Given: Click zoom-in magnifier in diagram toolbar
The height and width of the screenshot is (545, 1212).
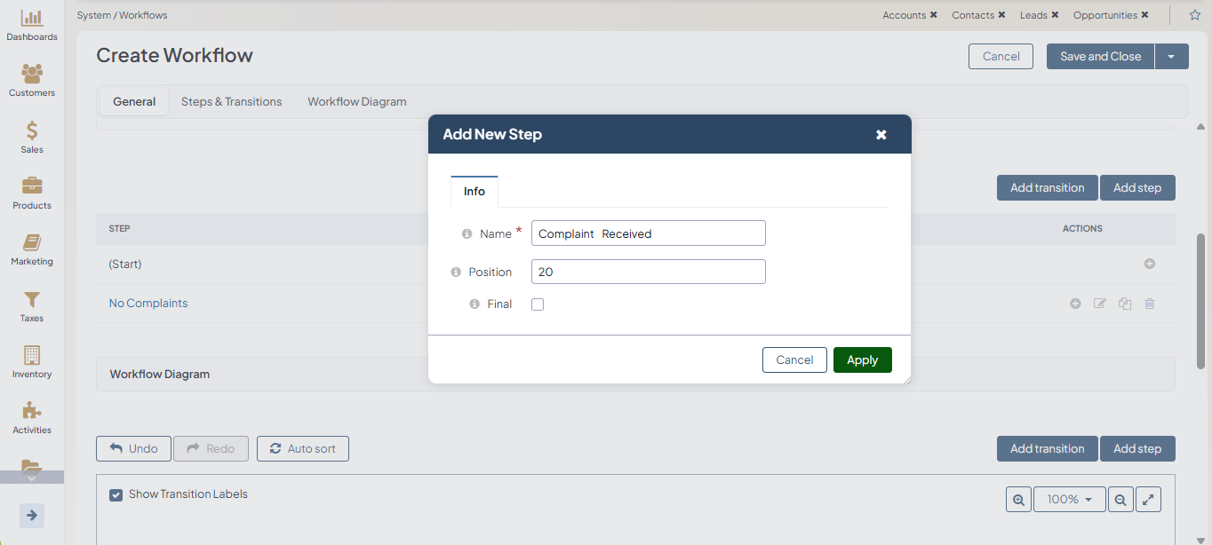Looking at the screenshot, I should click(1018, 500).
